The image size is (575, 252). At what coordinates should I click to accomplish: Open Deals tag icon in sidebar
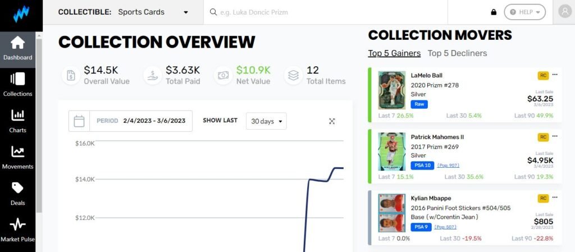click(x=17, y=188)
